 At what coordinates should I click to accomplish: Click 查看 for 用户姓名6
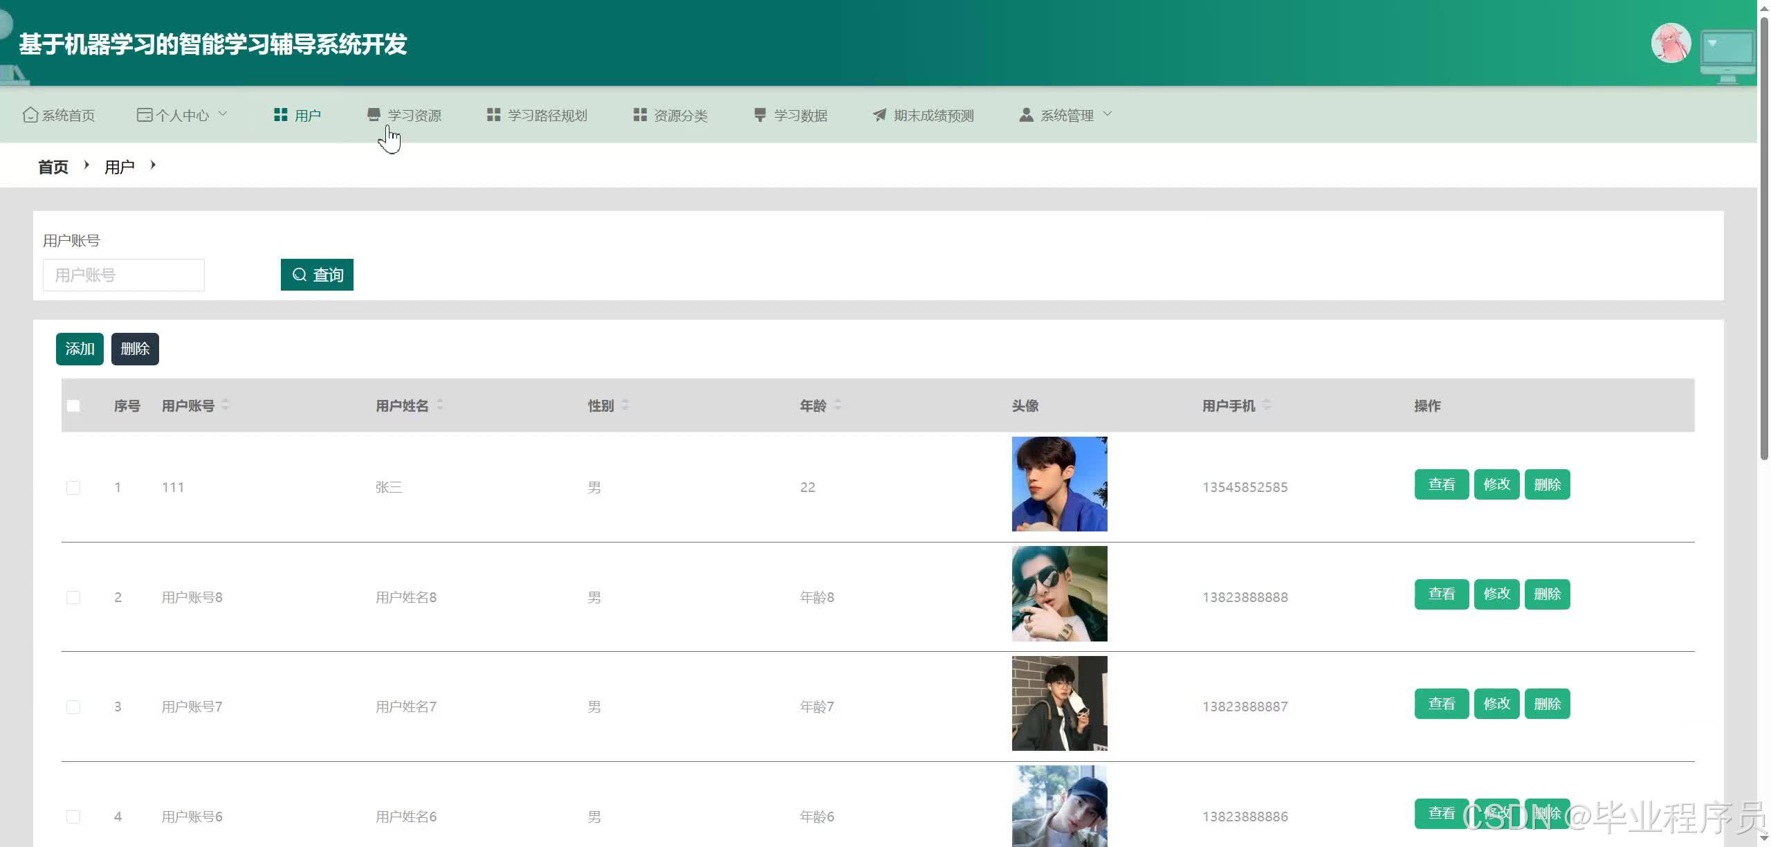click(x=1442, y=814)
